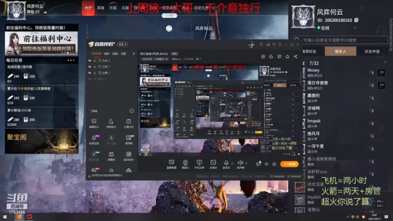Hide the 文本 2 source layer

pos(90,60)
